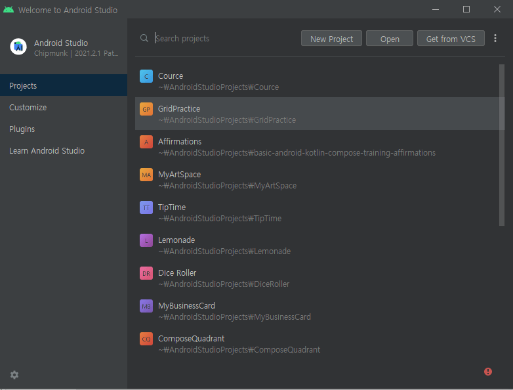
Task: Open the GridPractice project name
Action: pyautogui.click(x=179, y=109)
